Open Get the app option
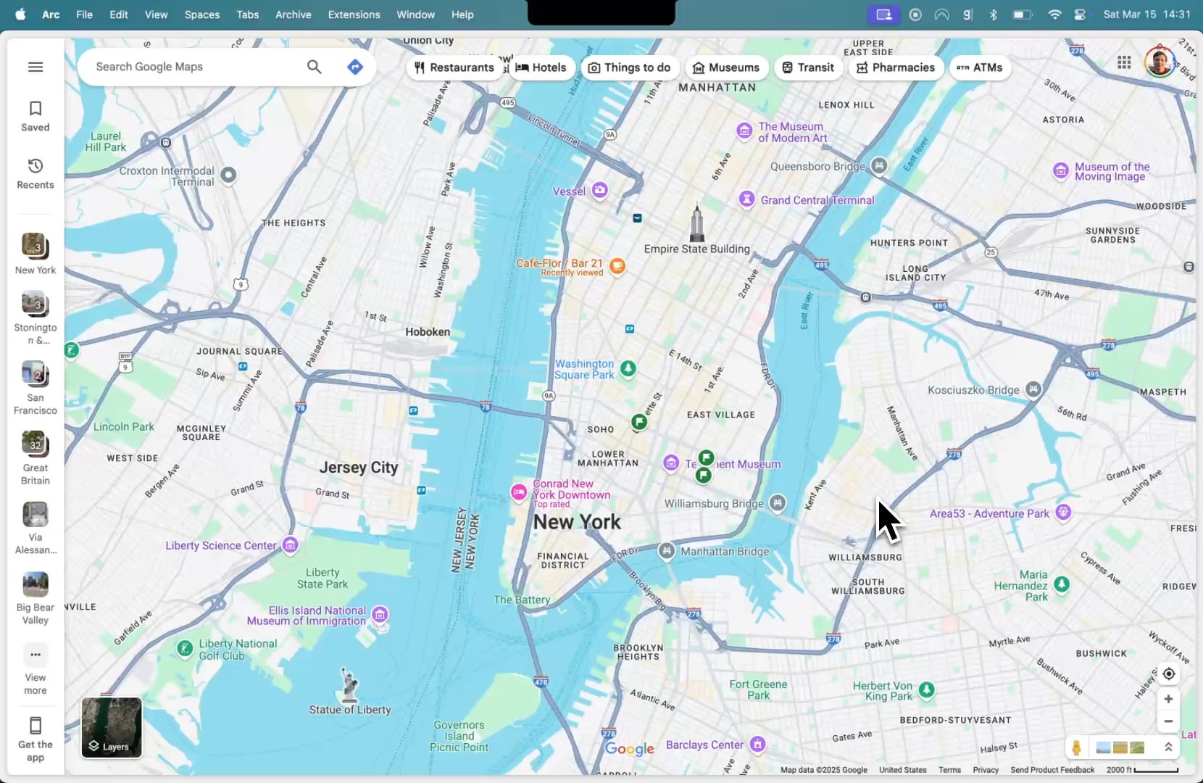Image resolution: width=1203 pixels, height=783 pixels. tap(36, 739)
